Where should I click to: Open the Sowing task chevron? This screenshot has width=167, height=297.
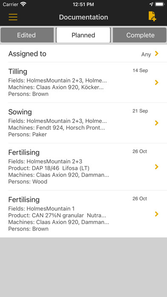coord(156,123)
